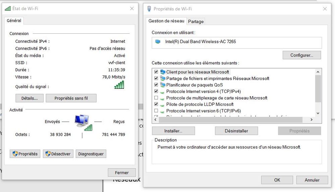335x192 pixels.
Task: Click the Configurer... button
Action: (x=302, y=55)
